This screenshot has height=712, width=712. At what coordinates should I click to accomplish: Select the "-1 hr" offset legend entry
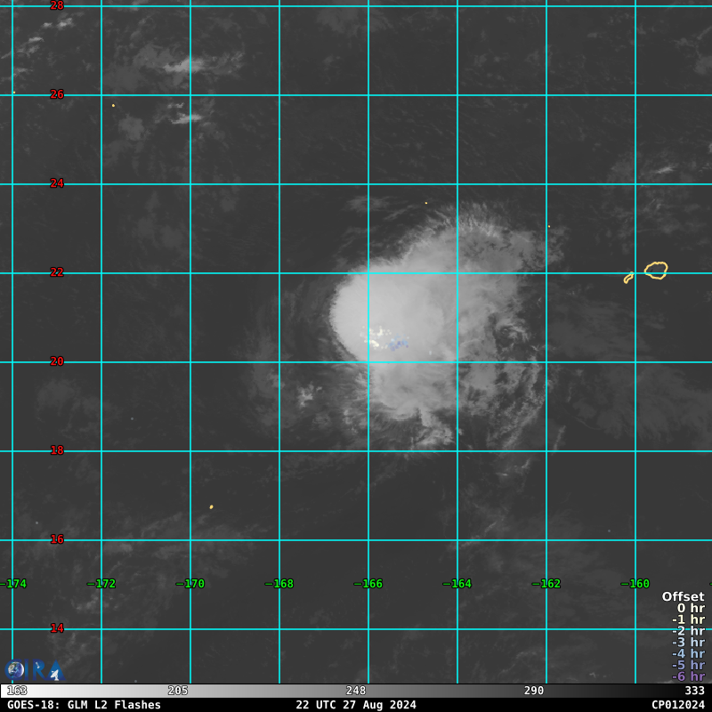click(x=688, y=619)
